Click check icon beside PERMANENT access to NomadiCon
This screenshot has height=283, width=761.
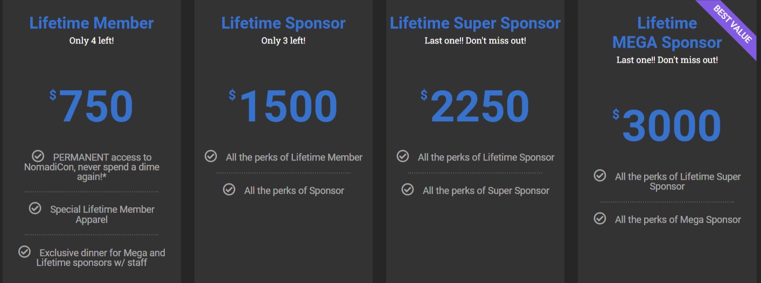38,156
